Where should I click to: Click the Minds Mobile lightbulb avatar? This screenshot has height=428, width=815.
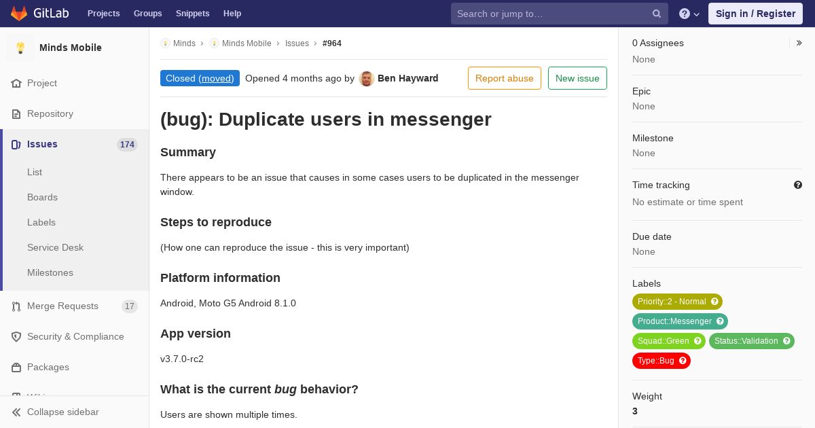(x=20, y=48)
